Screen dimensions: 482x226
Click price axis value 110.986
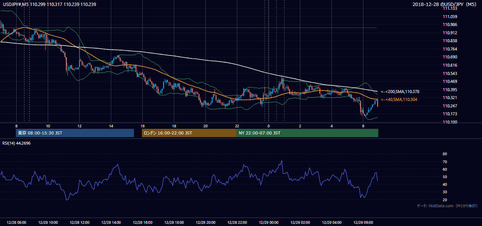450,24
